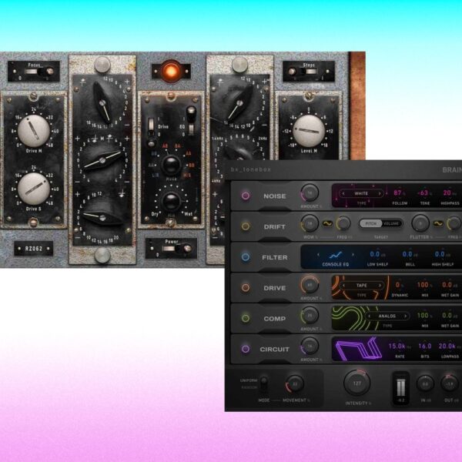
Task: Click the Comp Amount knob
Action: click(310, 315)
